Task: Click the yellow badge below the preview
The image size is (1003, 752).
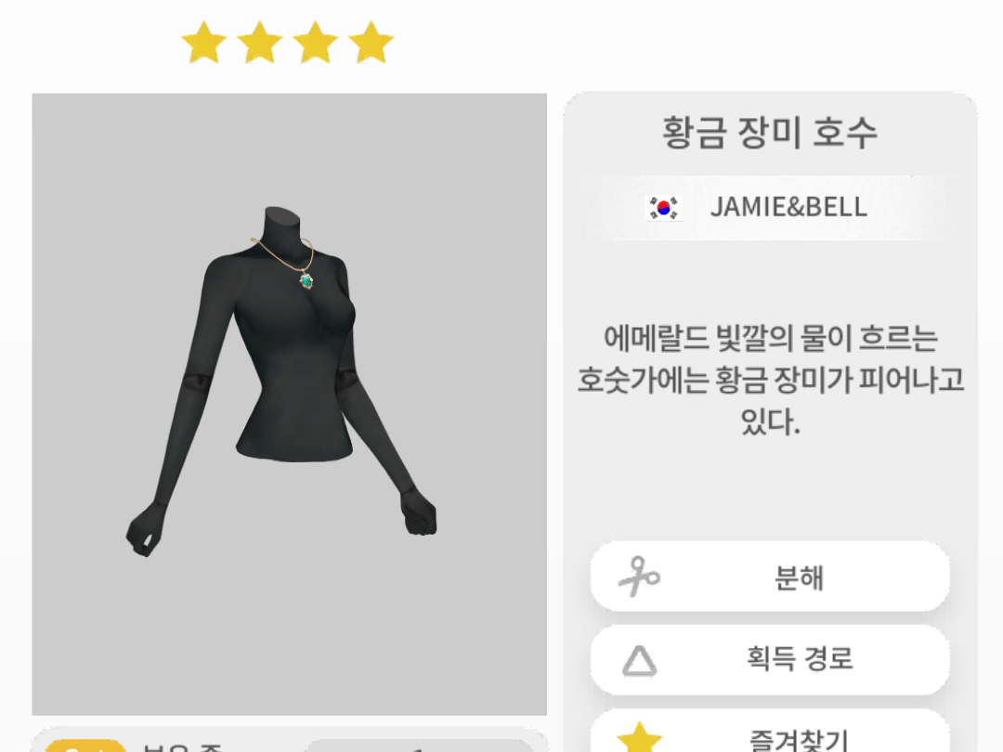Action: click(x=85, y=746)
